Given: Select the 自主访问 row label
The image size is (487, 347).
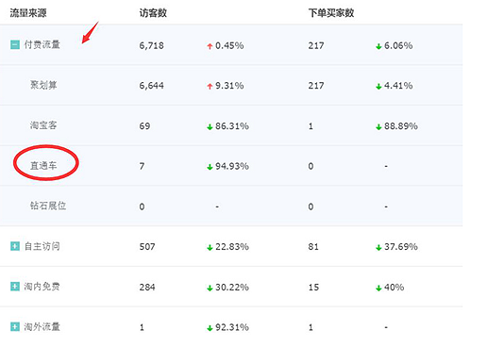Looking at the screenshot, I should pos(42,246).
